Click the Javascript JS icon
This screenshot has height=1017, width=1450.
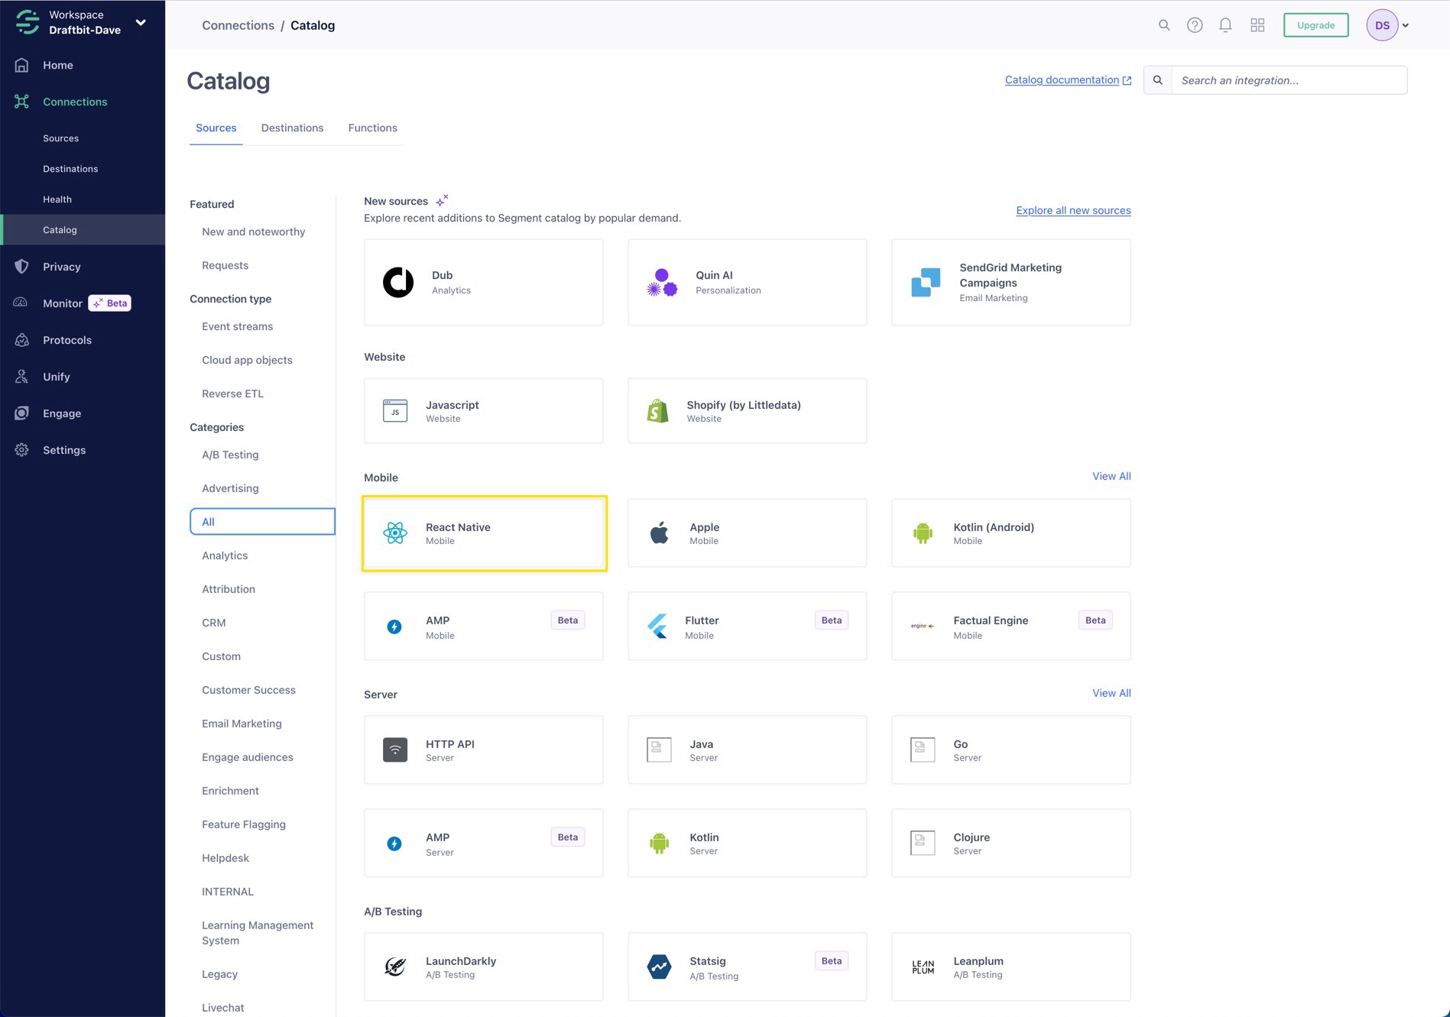395,411
